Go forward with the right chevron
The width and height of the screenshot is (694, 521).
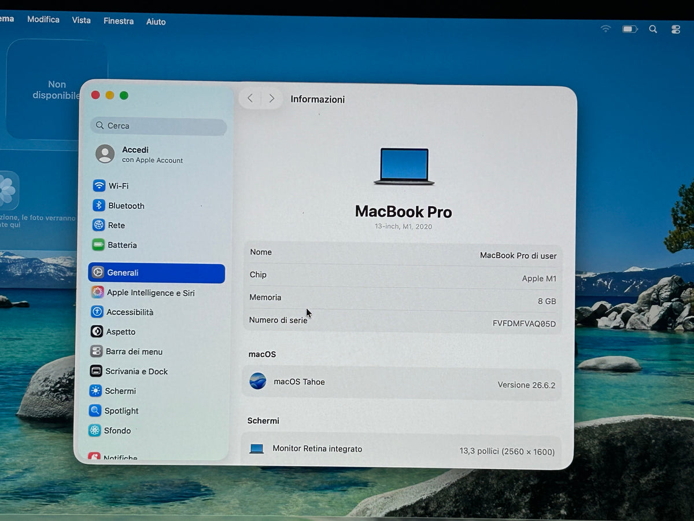click(x=271, y=98)
